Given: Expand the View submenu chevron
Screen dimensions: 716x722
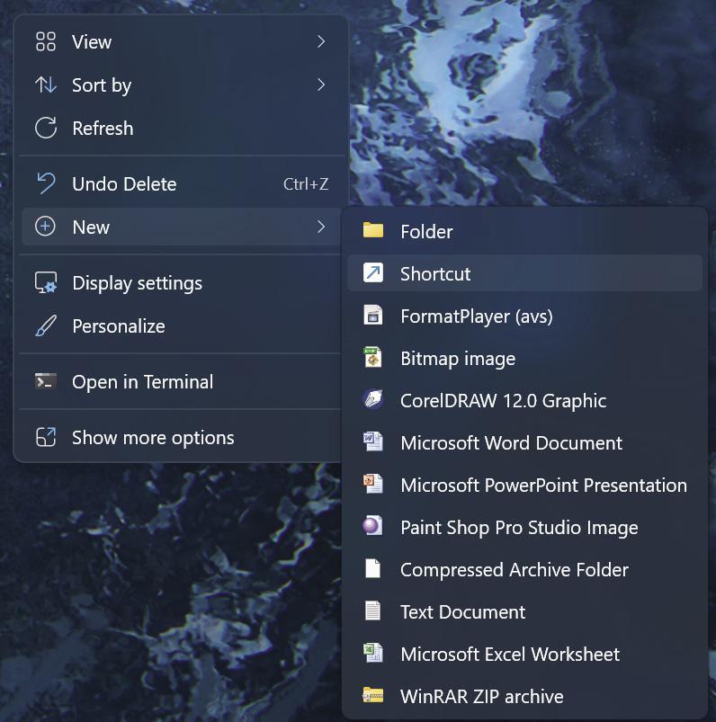Looking at the screenshot, I should pyautogui.click(x=321, y=41).
